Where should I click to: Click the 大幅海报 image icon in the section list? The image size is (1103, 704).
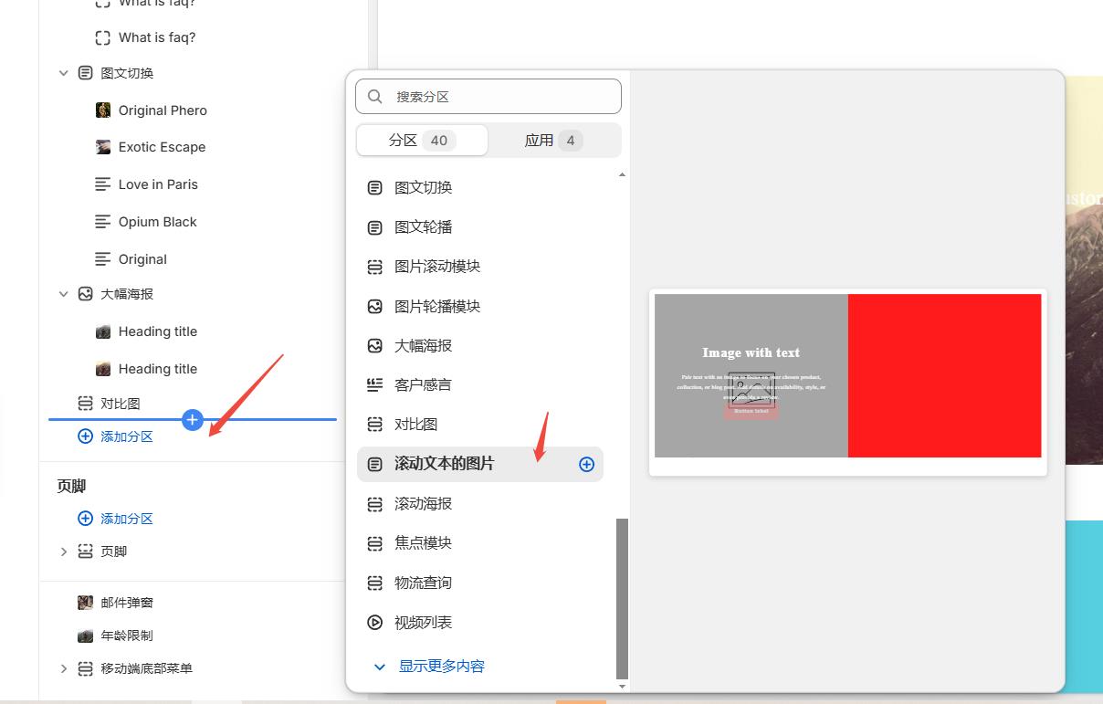click(374, 346)
